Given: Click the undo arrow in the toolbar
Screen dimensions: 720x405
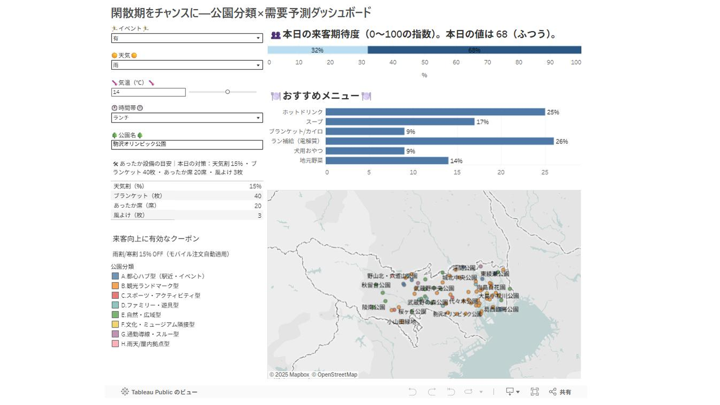Looking at the screenshot, I should pyautogui.click(x=412, y=391).
